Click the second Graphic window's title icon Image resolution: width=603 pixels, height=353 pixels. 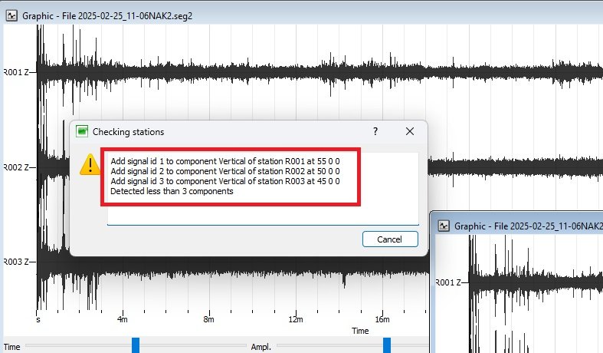[443, 226]
